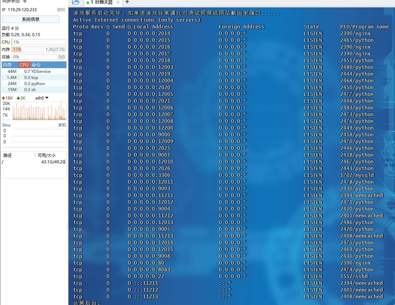Select the YDService process row

click(34, 71)
